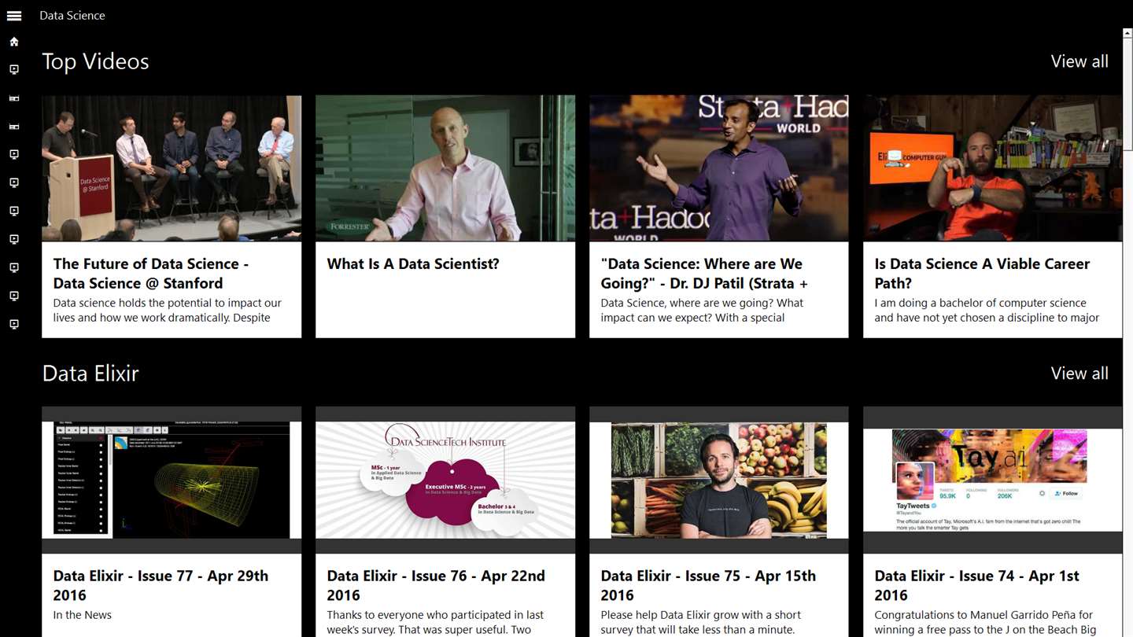Click the 'Data Elixir' section heading
This screenshot has width=1133, height=637.
click(90, 373)
